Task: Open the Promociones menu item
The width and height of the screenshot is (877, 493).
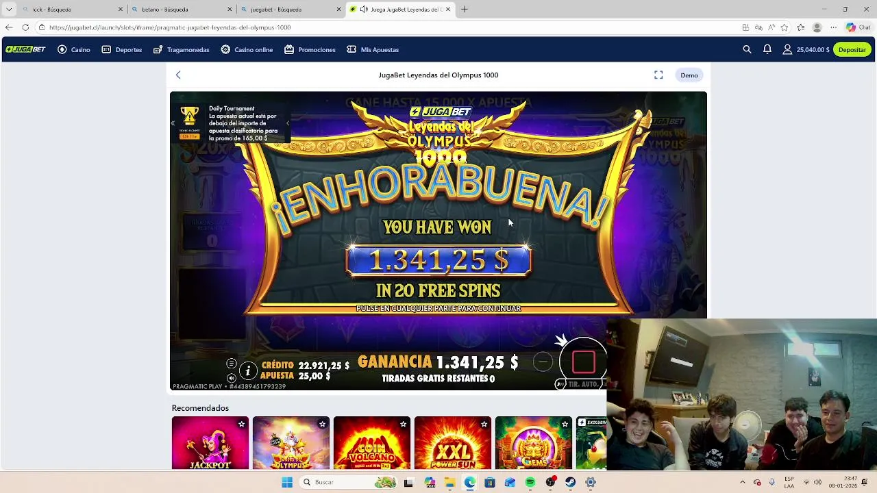Action: tap(310, 49)
